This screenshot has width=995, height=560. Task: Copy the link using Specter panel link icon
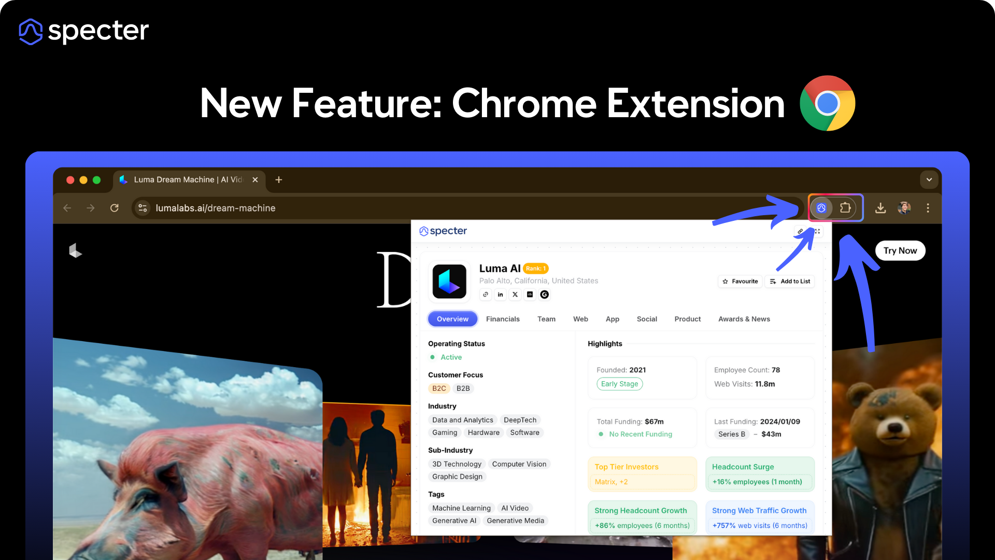[800, 231]
